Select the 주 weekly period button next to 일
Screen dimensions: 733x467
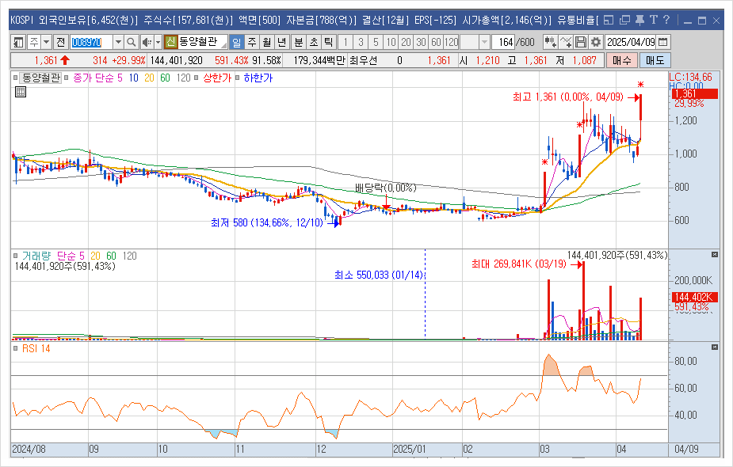click(252, 43)
